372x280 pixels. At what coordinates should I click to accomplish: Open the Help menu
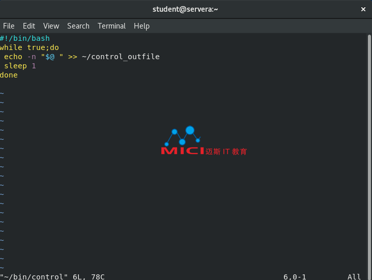[141, 26]
